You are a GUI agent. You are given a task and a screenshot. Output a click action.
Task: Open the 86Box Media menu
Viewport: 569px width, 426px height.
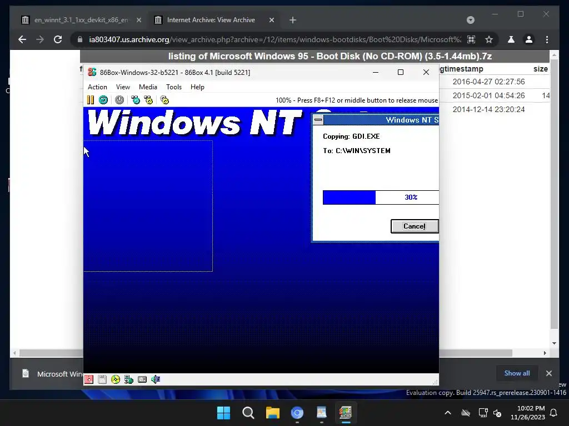point(148,87)
